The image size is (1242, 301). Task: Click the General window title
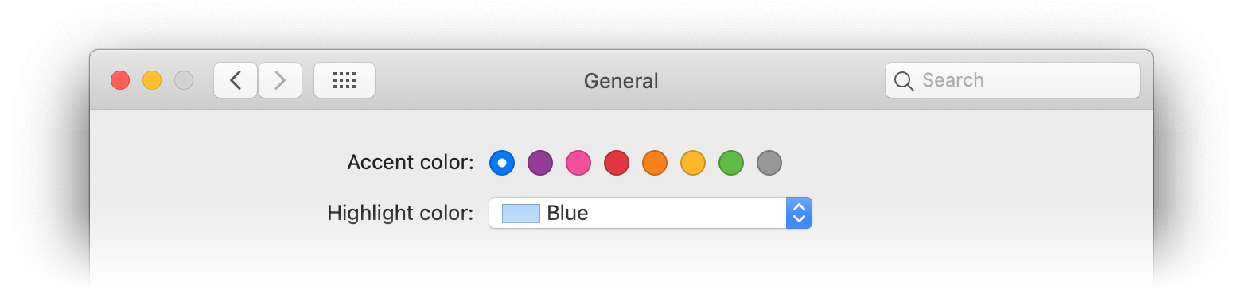(621, 81)
